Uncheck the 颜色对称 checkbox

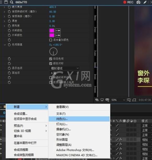51,64
